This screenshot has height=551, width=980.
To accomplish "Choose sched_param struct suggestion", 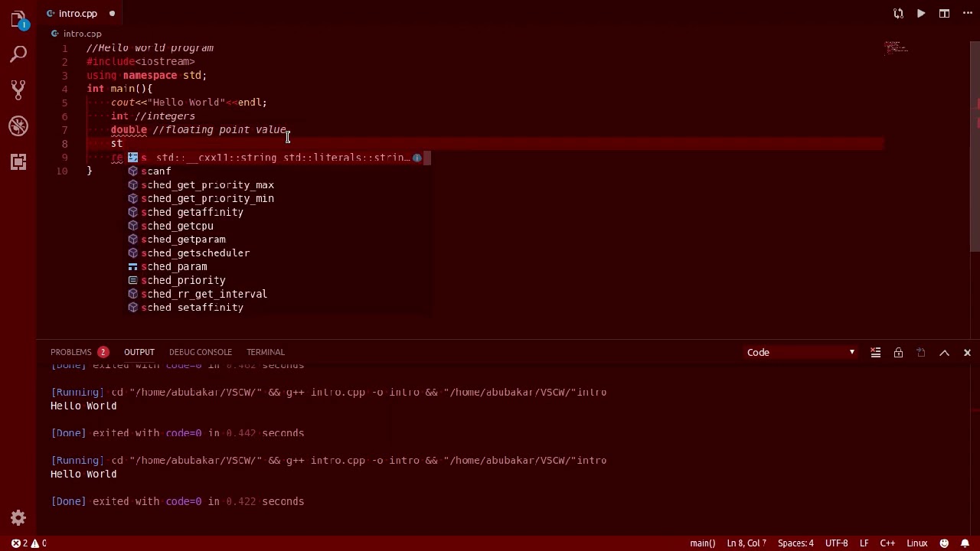I will 279,267.
